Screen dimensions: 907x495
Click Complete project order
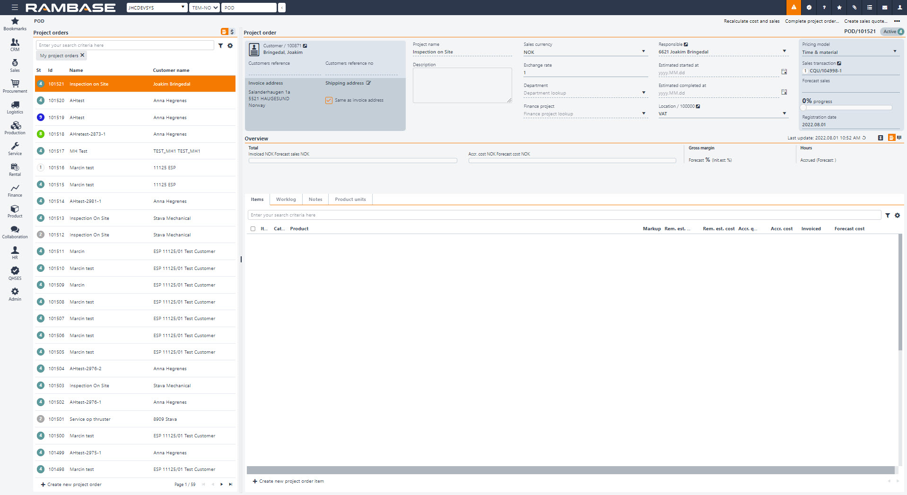812,21
